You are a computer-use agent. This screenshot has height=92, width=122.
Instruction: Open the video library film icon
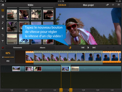[3, 10]
